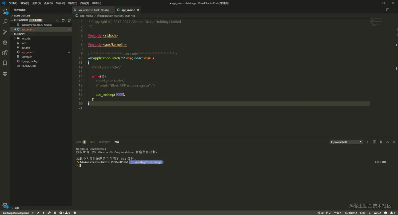This screenshot has width=398, height=215.
Task: Open the Manage gear icon in the activity bar
Action: tap(5, 205)
